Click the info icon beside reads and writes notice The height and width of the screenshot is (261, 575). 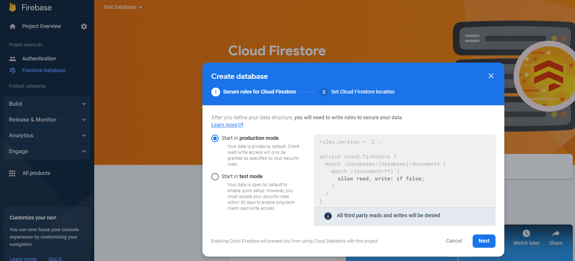click(328, 216)
